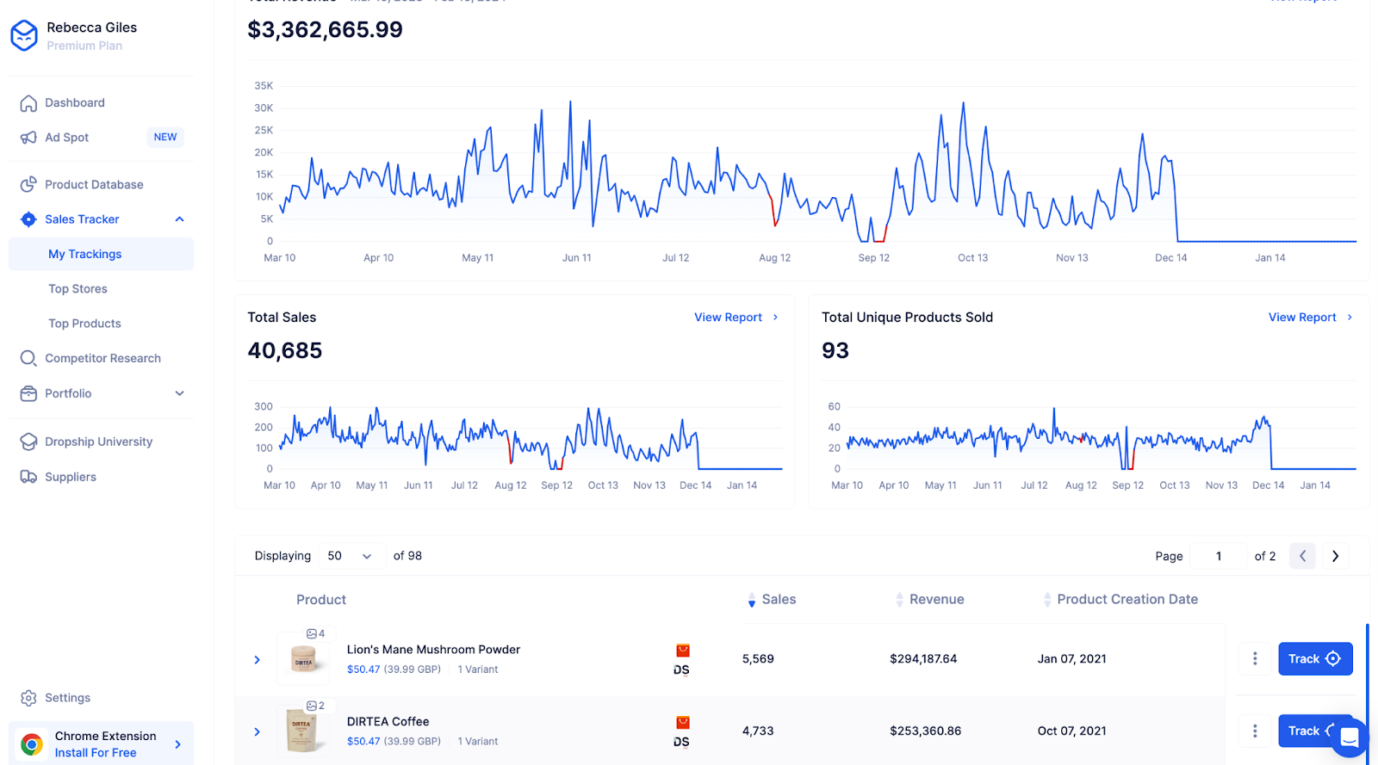Expand the Portfolio submenu

click(179, 393)
